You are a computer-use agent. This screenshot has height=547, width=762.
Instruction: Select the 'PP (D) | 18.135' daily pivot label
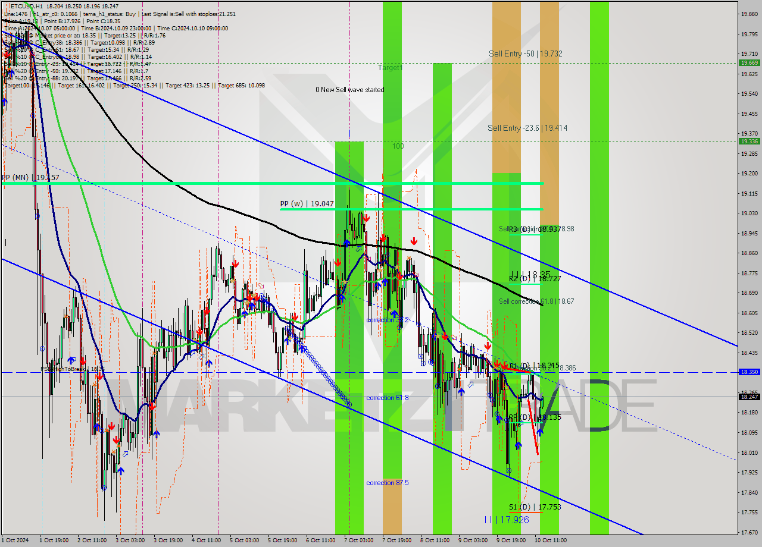(535, 417)
